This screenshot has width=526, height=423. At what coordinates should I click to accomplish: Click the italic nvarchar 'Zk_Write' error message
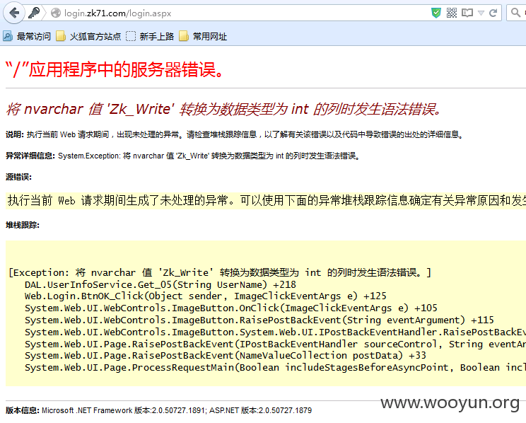pos(223,109)
